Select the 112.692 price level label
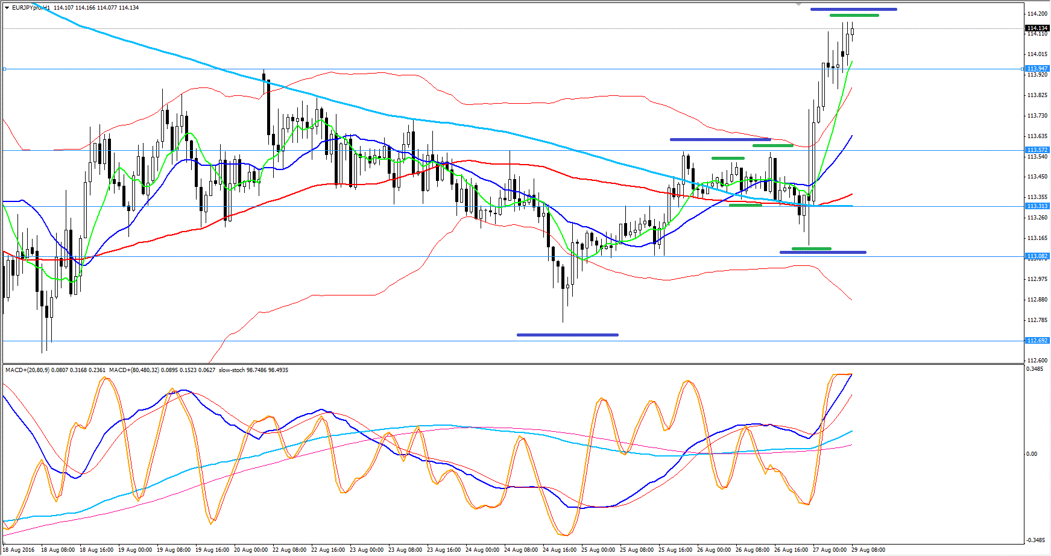Image resolution: width=1051 pixels, height=556 pixels. (1037, 341)
